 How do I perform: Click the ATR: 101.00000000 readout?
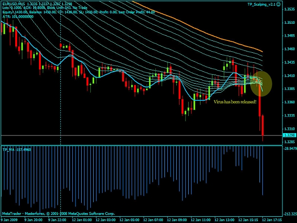pos(18,17)
